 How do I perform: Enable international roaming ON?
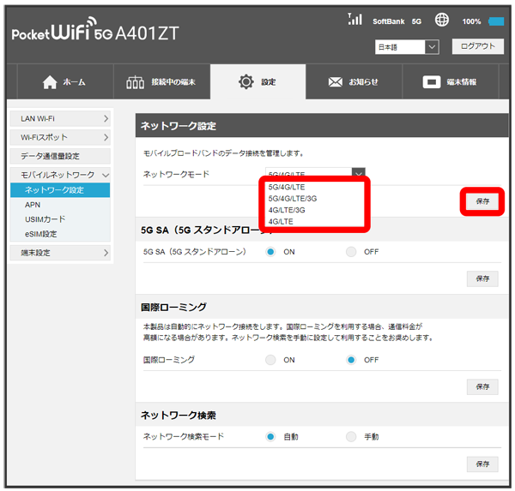tap(270, 360)
